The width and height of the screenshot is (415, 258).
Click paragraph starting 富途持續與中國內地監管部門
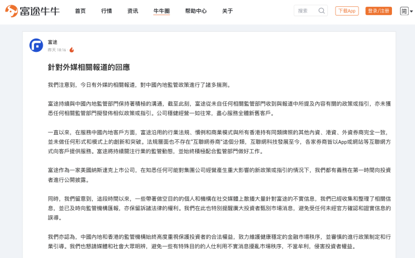(x=220, y=109)
